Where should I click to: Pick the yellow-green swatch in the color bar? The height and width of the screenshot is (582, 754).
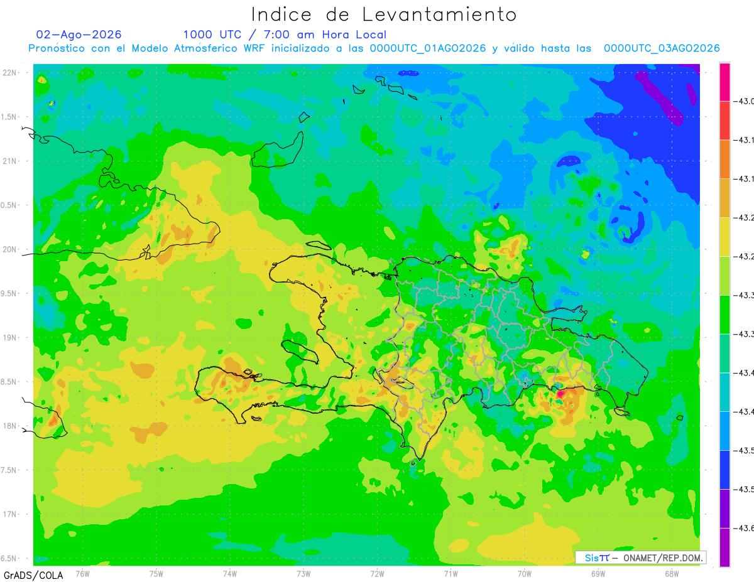click(x=724, y=276)
